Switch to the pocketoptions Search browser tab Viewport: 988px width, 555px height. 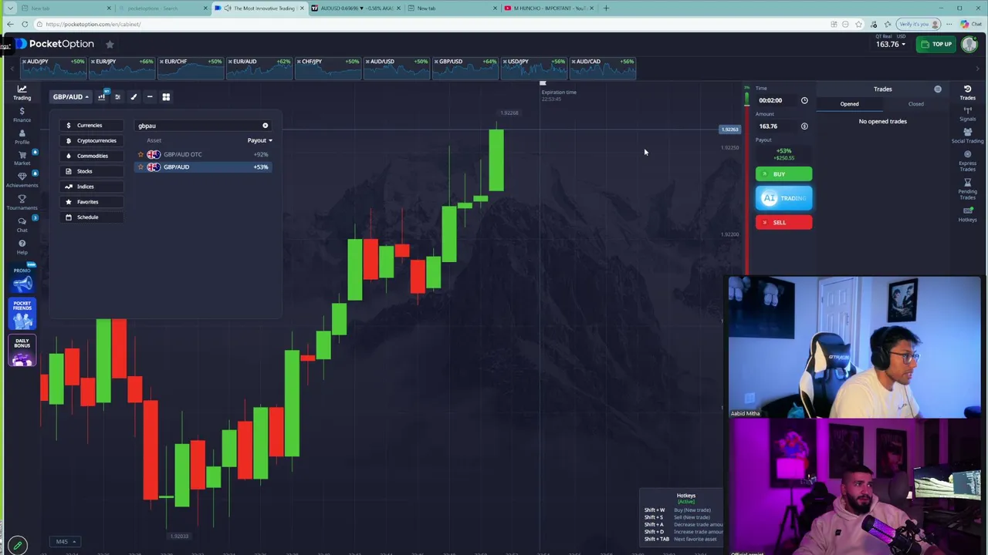(x=164, y=8)
